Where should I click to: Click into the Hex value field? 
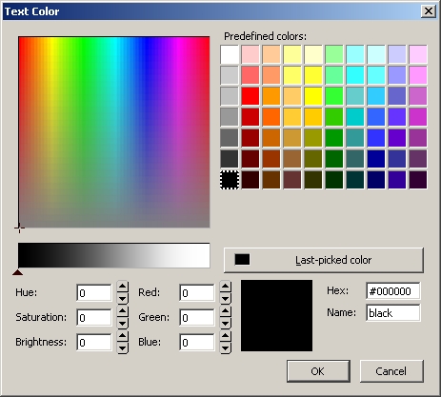[x=393, y=291]
